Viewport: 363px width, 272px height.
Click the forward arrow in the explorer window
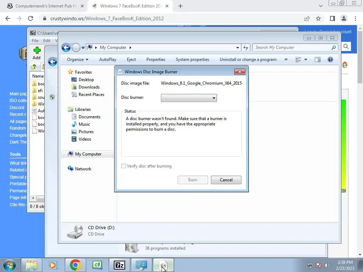pyautogui.click(x=76, y=48)
